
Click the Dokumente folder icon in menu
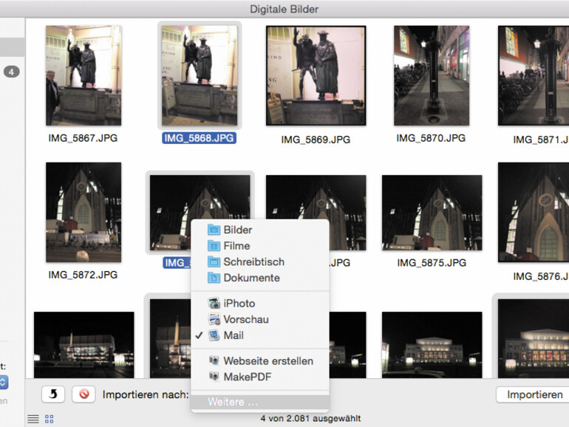(x=214, y=278)
